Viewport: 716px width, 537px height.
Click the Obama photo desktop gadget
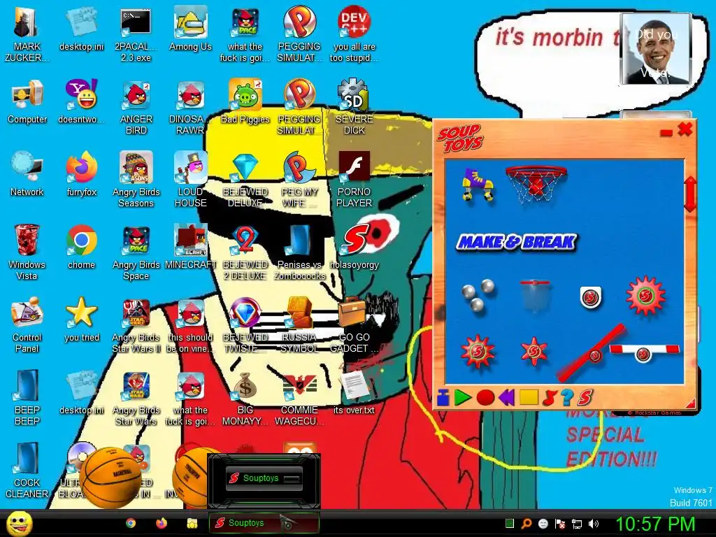(x=656, y=49)
